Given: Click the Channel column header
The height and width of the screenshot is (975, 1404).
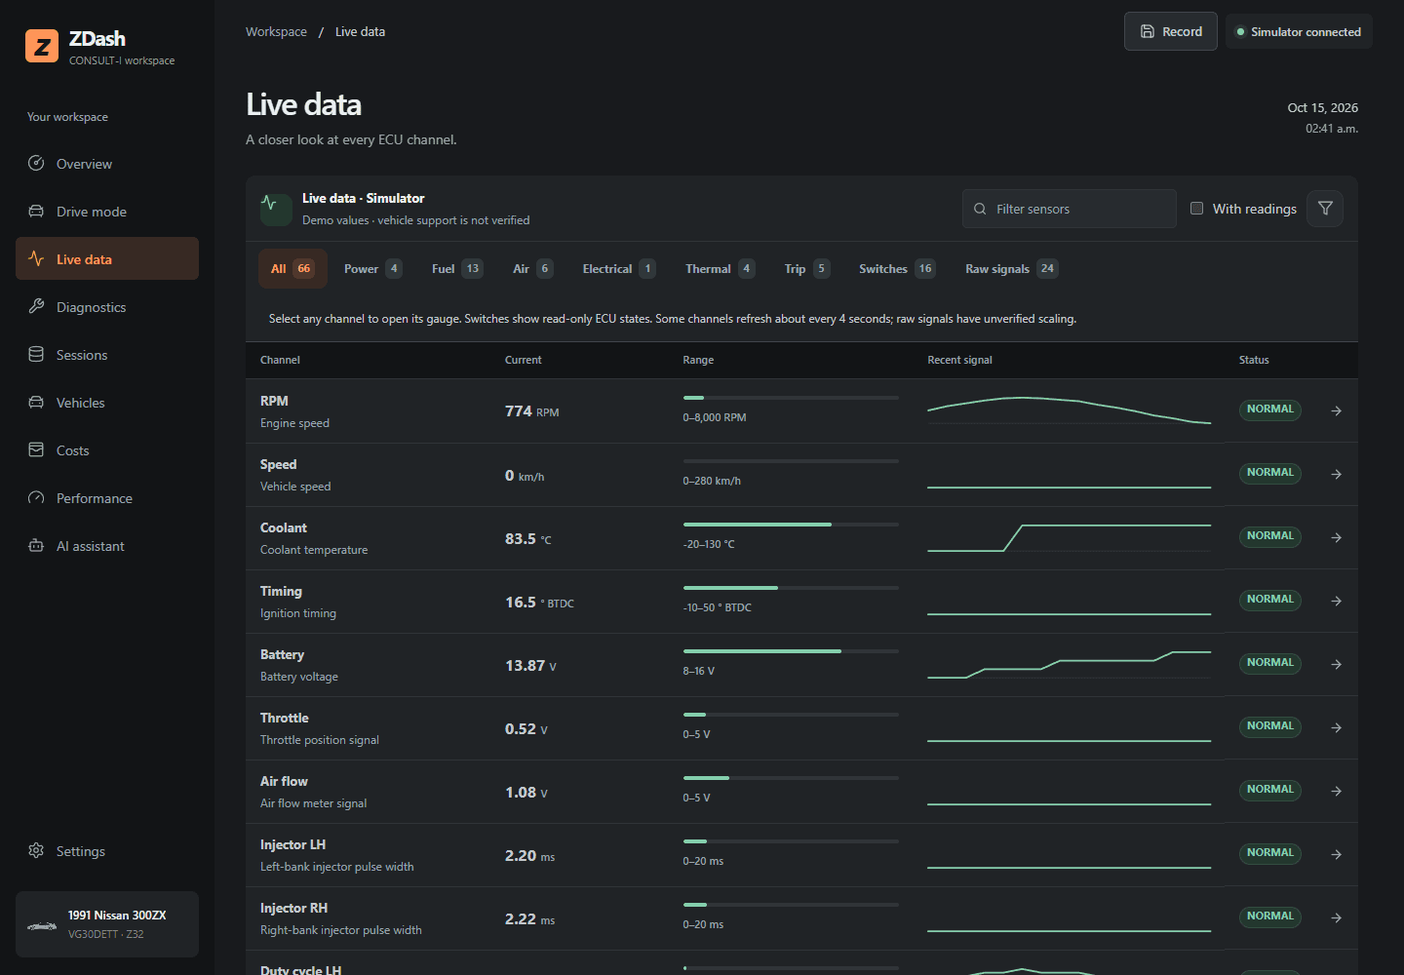Looking at the screenshot, I should pos(280,360).
